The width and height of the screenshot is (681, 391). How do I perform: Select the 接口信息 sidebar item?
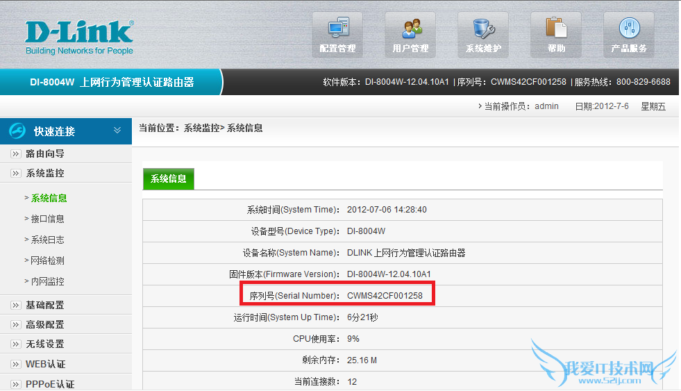point(47,219)
